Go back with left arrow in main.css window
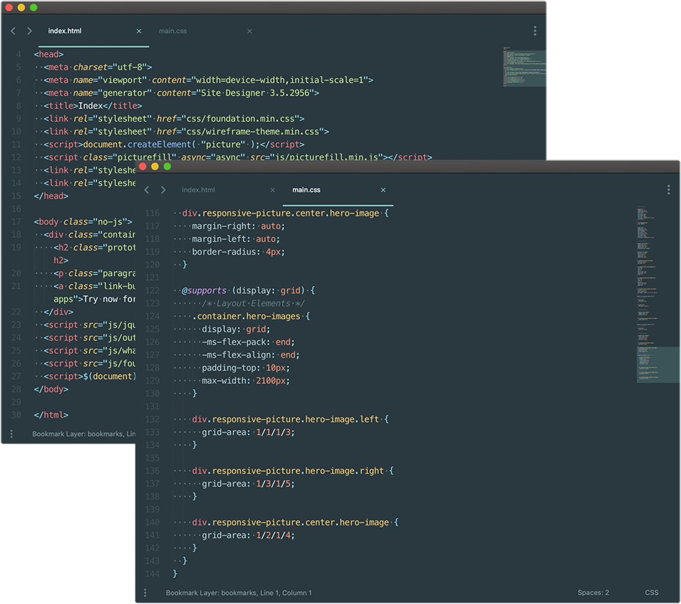681x604 pixels. [147, 190]
